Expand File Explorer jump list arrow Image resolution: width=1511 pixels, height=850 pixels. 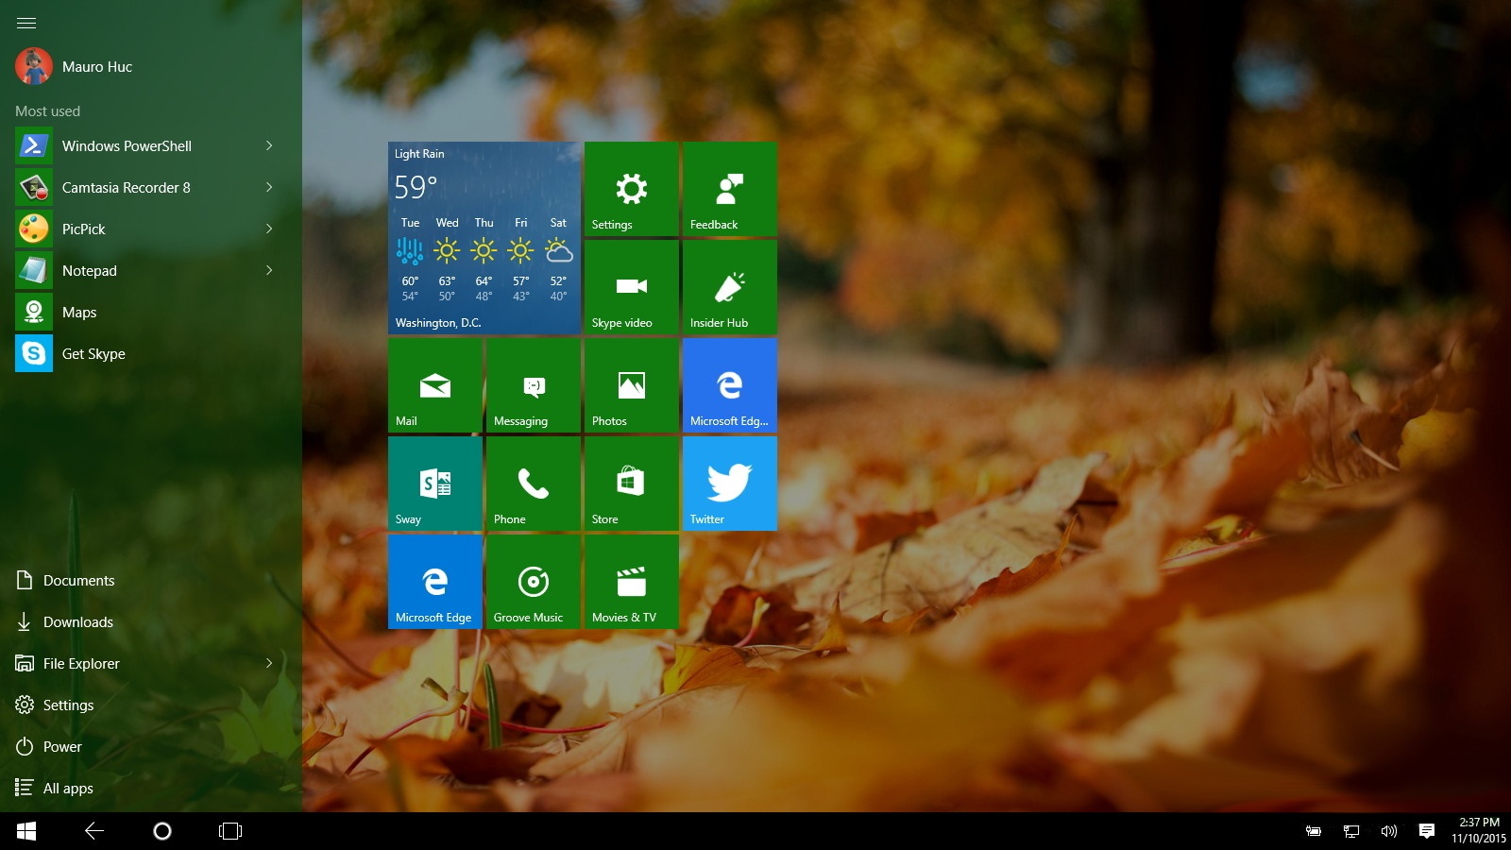[x=269, y=663]
